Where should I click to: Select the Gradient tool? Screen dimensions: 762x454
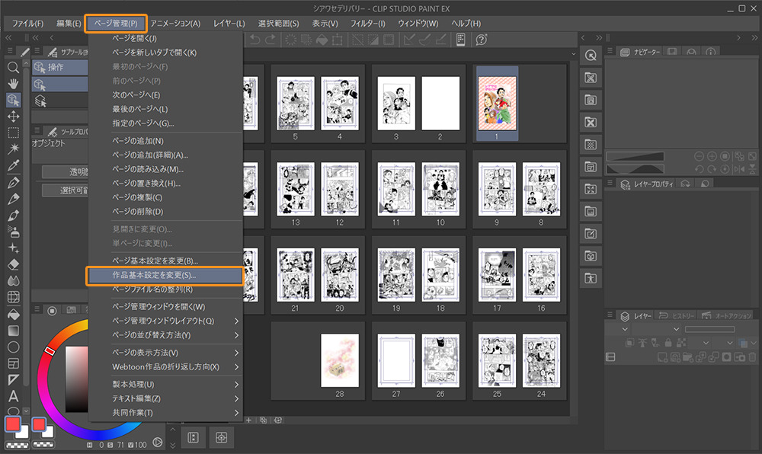tap(12, 331)
